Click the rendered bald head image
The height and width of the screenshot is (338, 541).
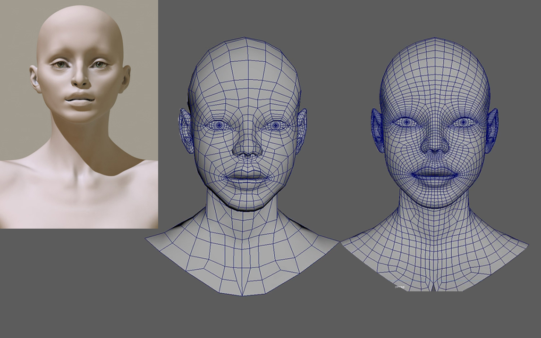click(79, 114)
